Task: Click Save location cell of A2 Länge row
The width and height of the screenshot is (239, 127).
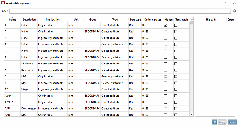Action: [x=53, y=89]
